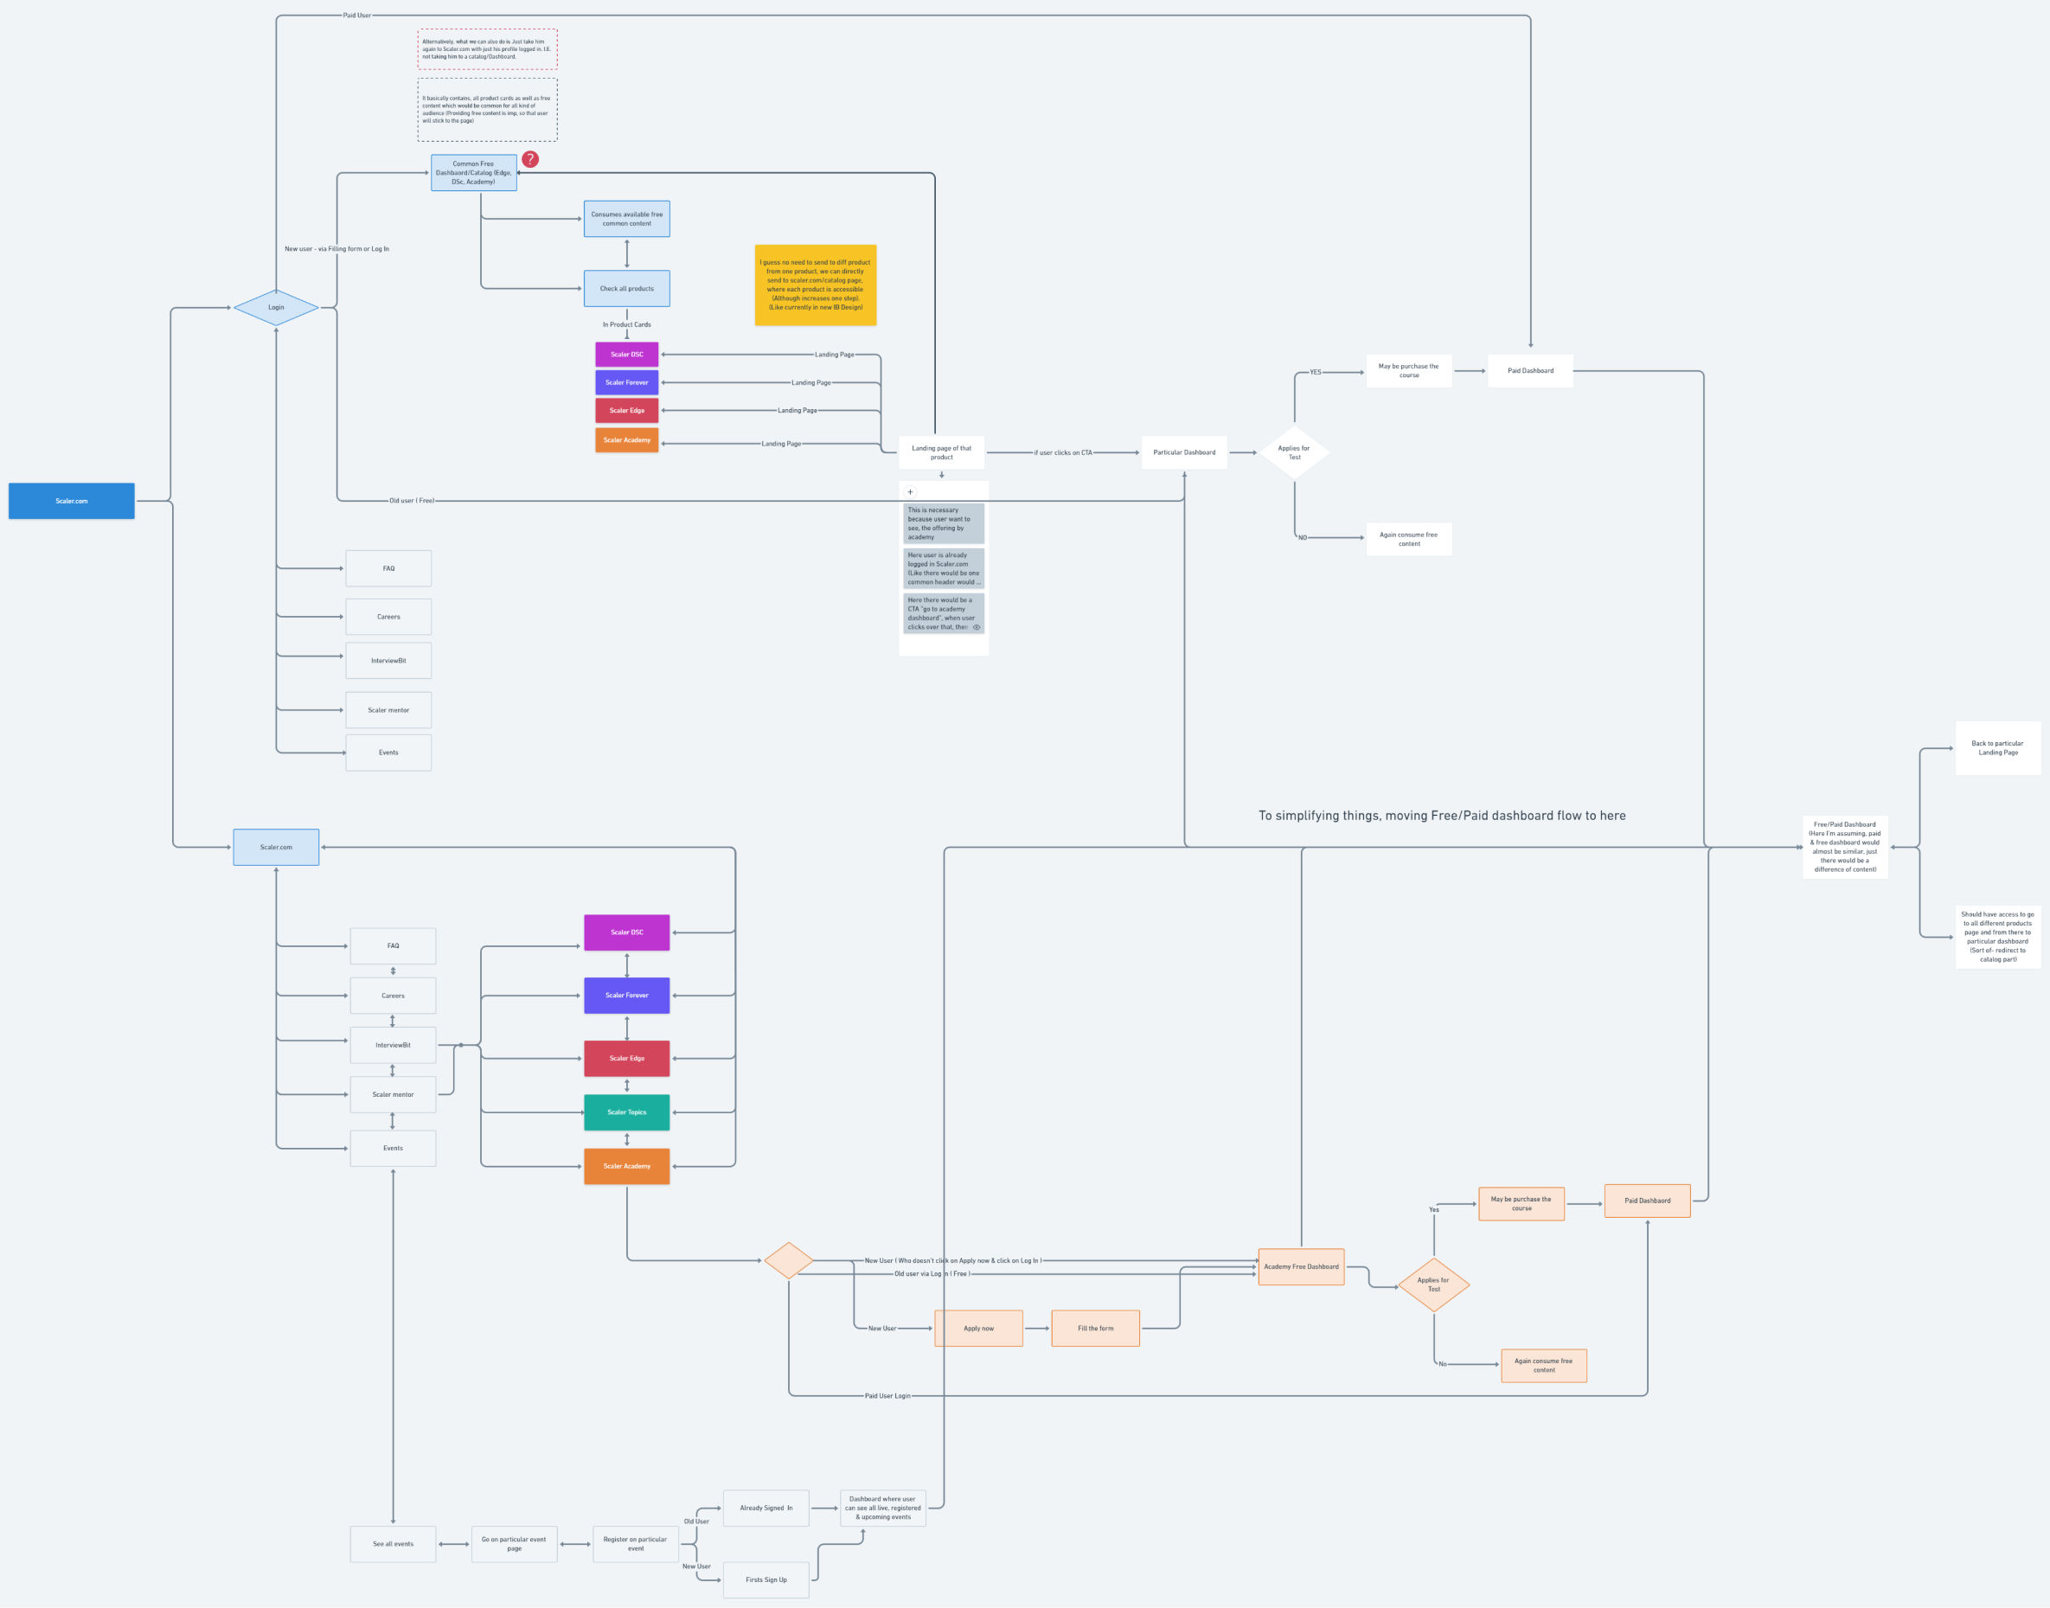Click the Login decision diamond
2050x1608 pixels.
pos(276,307)
